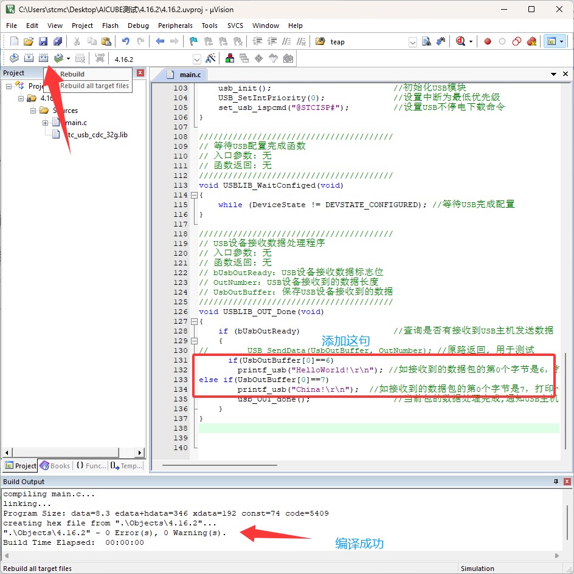Open the Flash menu
This screenshot has width=574, height=574.
point(110,26)
